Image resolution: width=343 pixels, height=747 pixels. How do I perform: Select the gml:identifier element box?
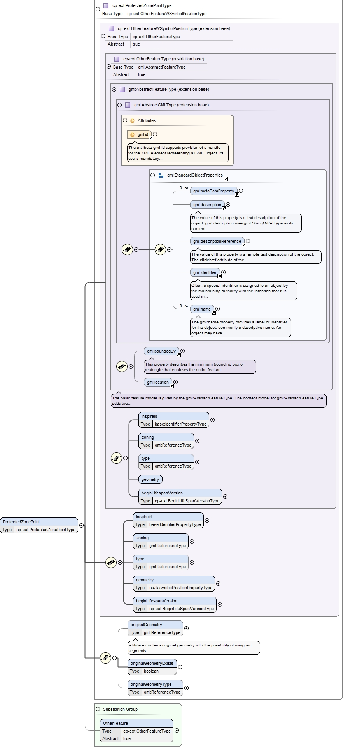pos(205,272)
